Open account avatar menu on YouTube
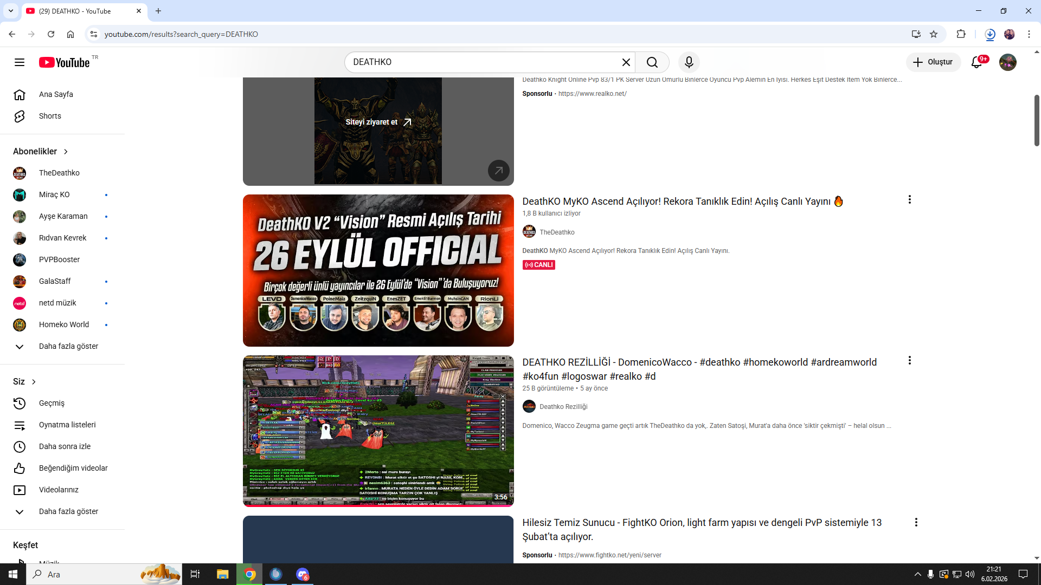1041x585 pixels. tap(1008, 62)
